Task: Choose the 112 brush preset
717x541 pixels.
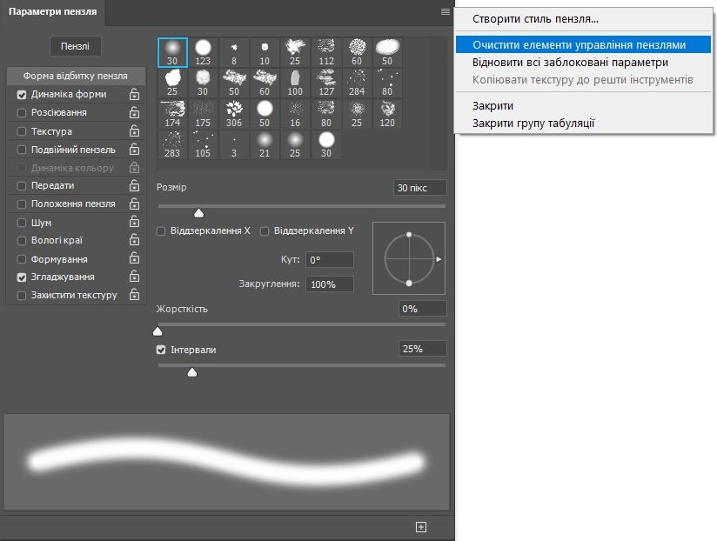Action: tap(326, 52)
